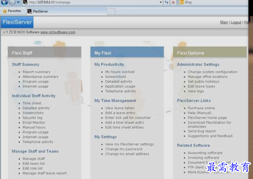The image size is (253, 179).
Task: Open Edit leave types
Action: (x=201, y=86)
